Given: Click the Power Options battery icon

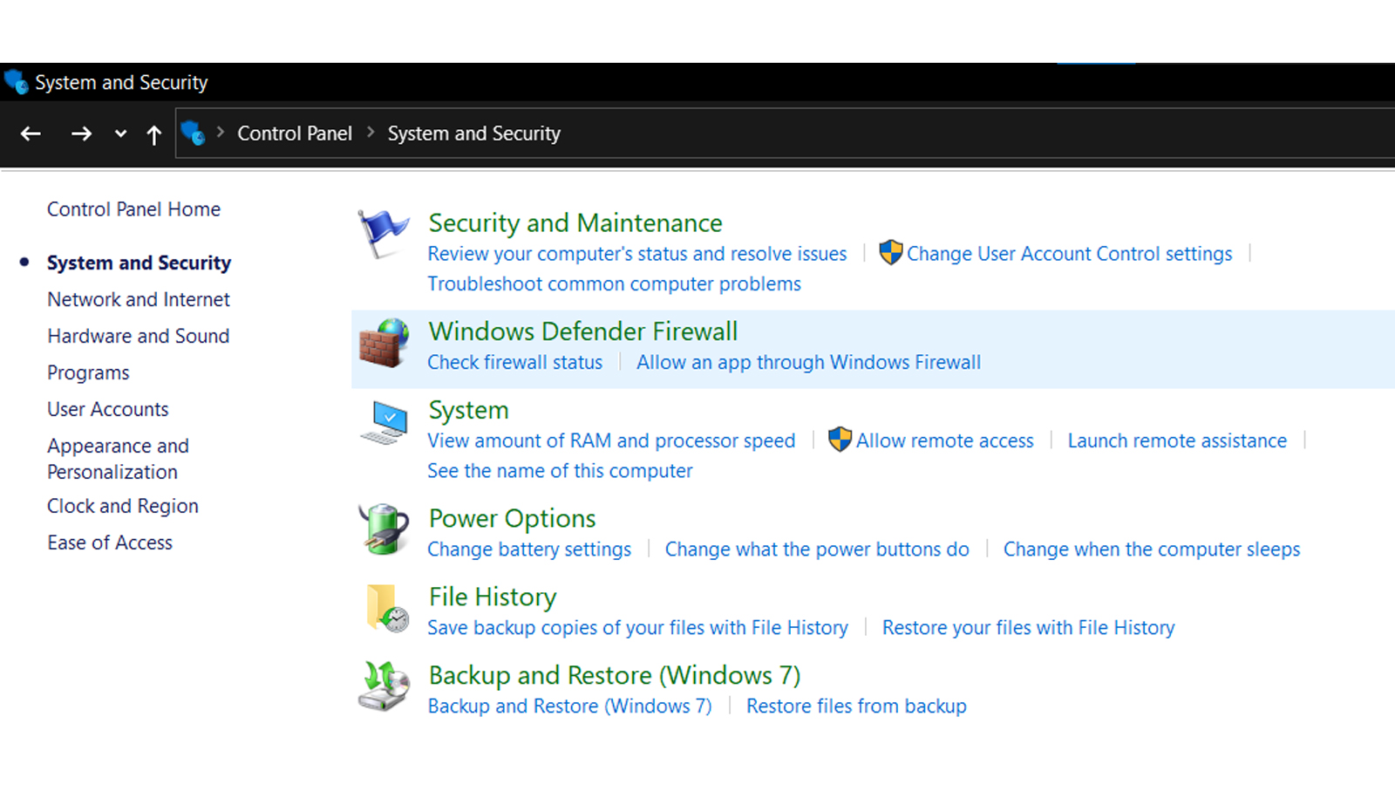Looking at the screenshot, I should pyautogui.click(x=384, y=529).
